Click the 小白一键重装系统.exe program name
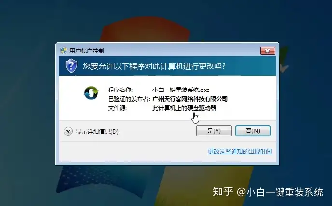Screen dimensions: 332x206 tap(181, 90)
